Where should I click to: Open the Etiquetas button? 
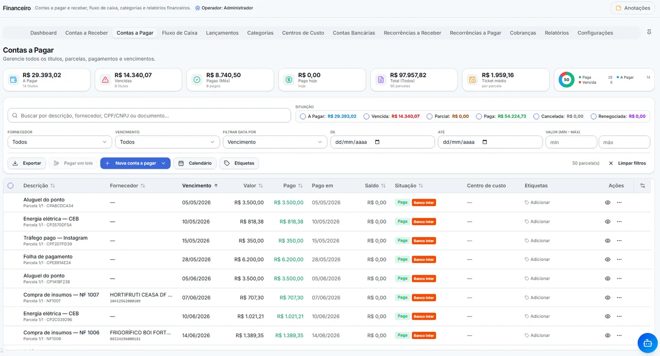[239, 163]
